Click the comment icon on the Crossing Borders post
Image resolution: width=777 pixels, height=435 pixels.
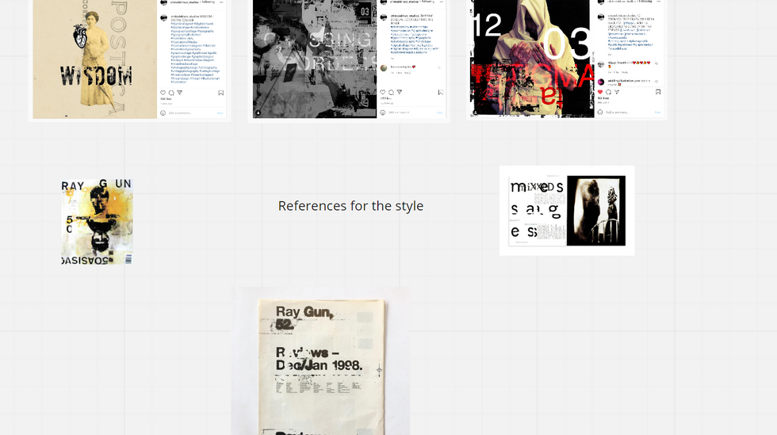pyautogui.click(x=391, y=92)
